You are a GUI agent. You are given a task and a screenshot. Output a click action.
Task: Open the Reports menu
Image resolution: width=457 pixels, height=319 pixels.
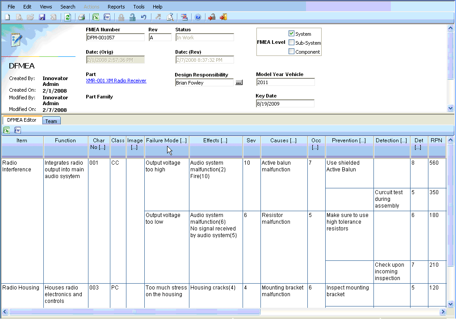[x=116, y=7]
